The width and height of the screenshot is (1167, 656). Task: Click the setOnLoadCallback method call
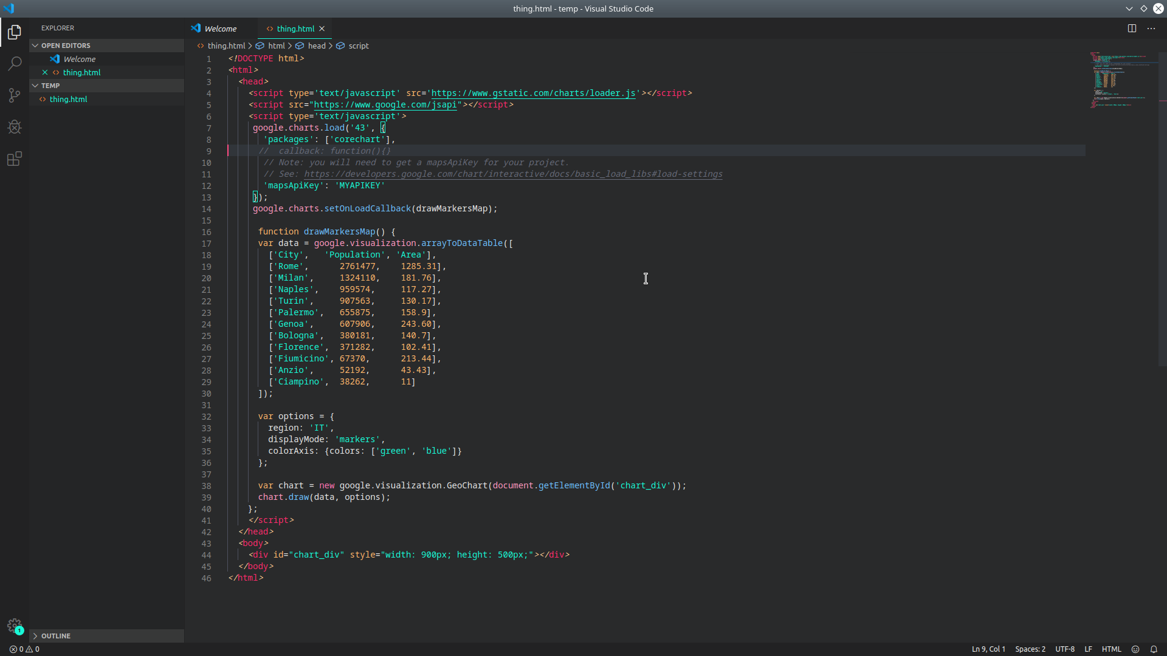coord(367,208)
